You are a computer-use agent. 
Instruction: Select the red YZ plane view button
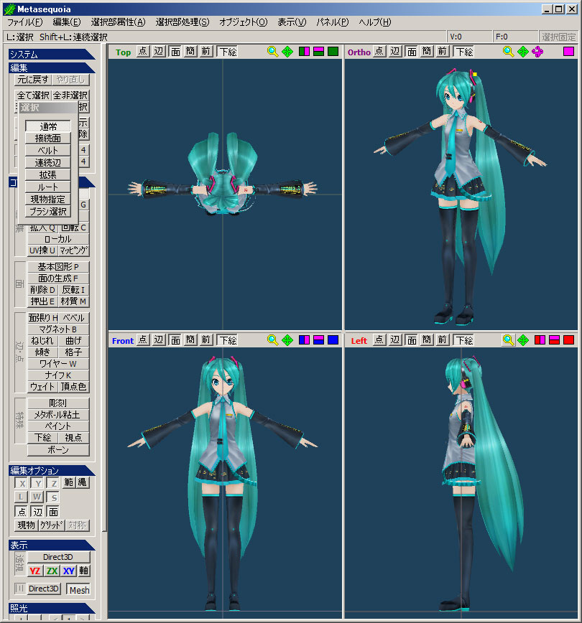tap(34, 571)
